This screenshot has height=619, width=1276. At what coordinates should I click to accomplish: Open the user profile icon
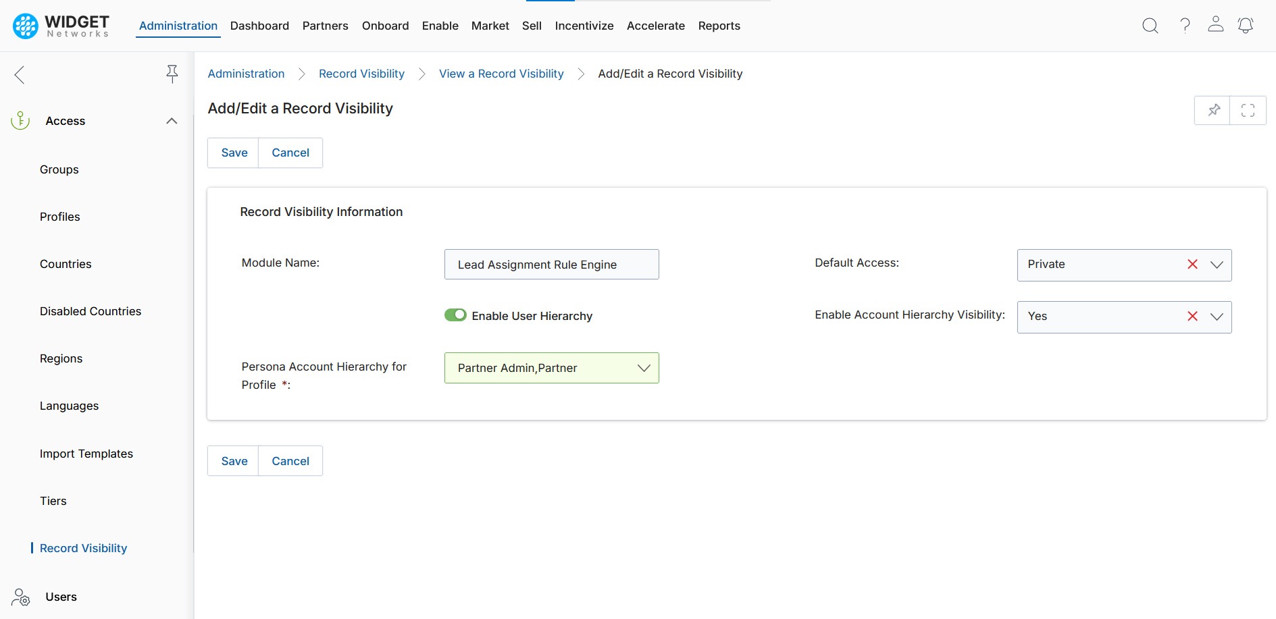click(1215, 25)
